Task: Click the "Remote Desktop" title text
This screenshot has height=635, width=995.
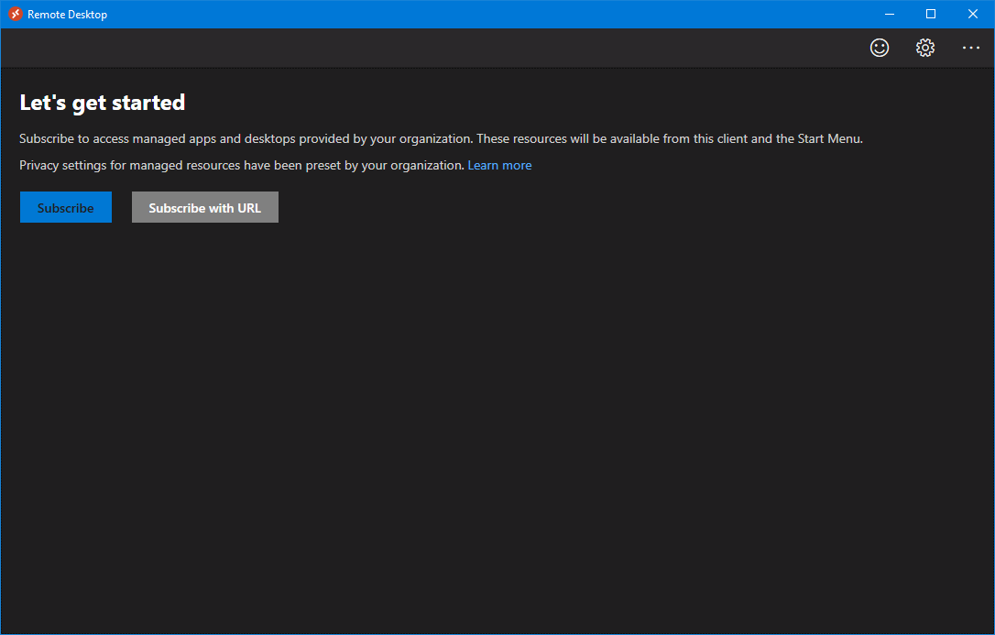Action: (67, 15)
